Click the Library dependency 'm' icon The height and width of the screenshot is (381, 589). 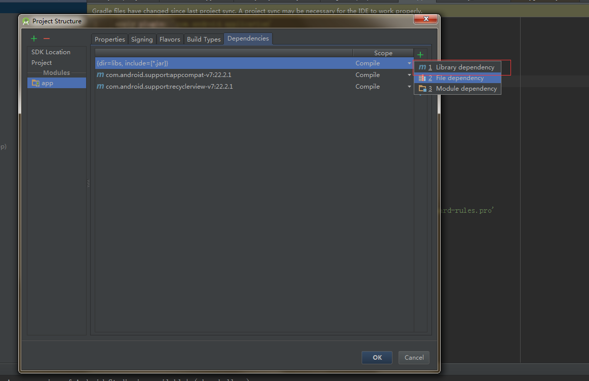[422, 67]
